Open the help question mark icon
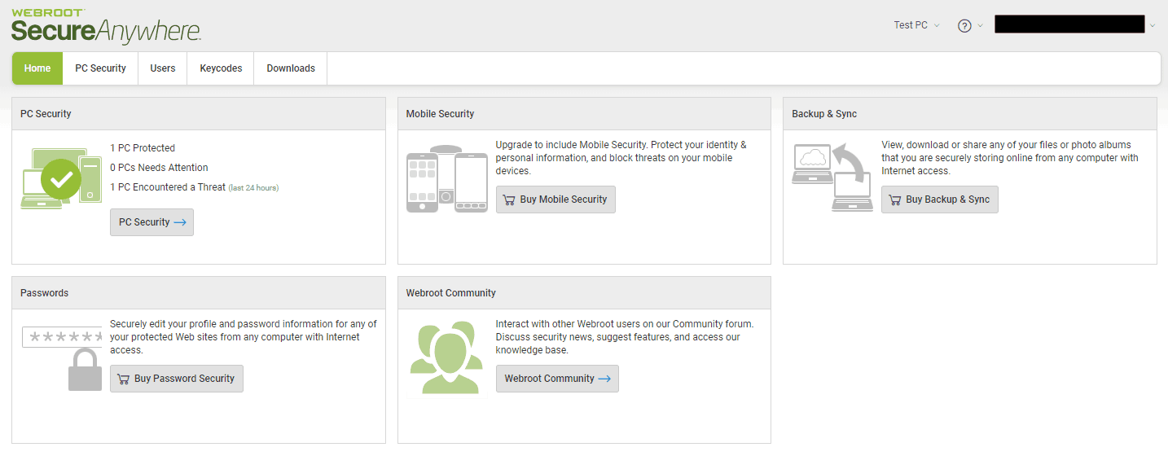 [964, 25]
